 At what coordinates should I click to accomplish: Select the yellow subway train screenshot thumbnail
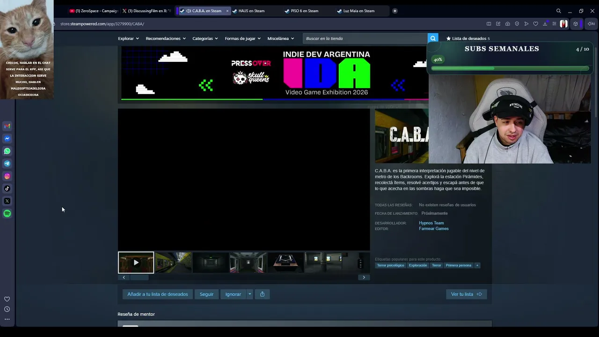tap(173, 263)
